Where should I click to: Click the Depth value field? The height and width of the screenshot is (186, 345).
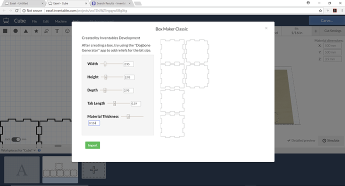(x=128, y=90)
